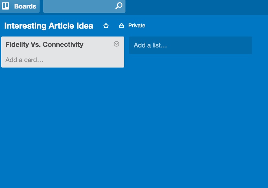Star the Interesting Article Idea board
The width and height of the screenshot is (268, 188).
[106, 26]
